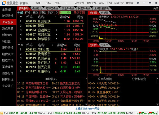Switch to the 国企系板块 tab
159x115 pixels.
pyautogui.click(x=68, y=8)
